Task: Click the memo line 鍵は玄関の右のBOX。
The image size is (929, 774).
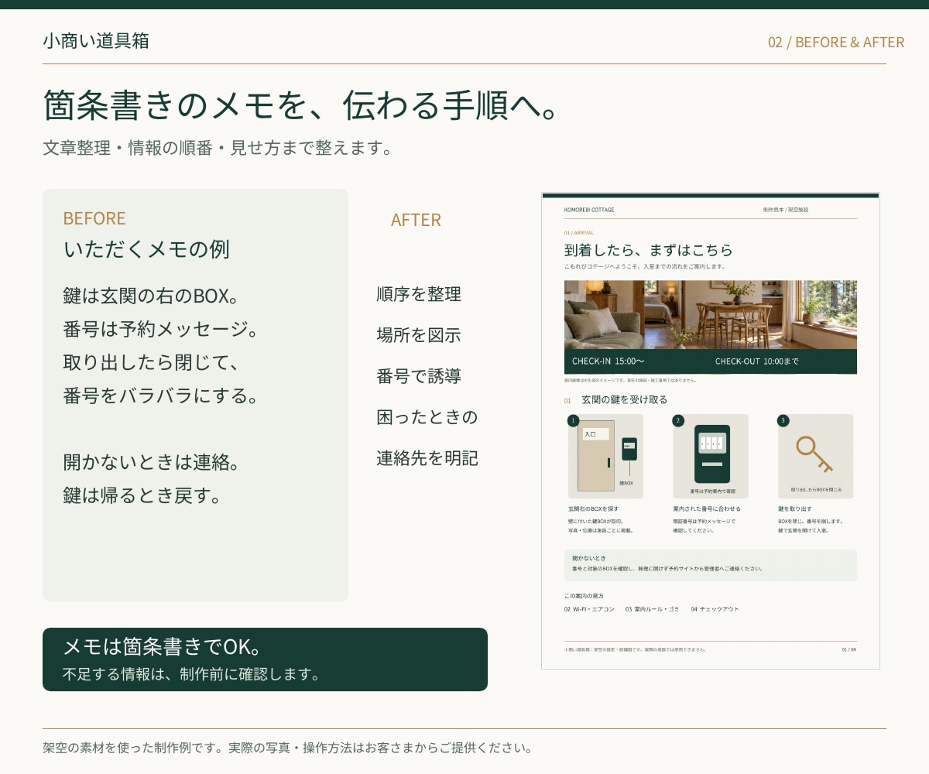Action: point(150,295)
